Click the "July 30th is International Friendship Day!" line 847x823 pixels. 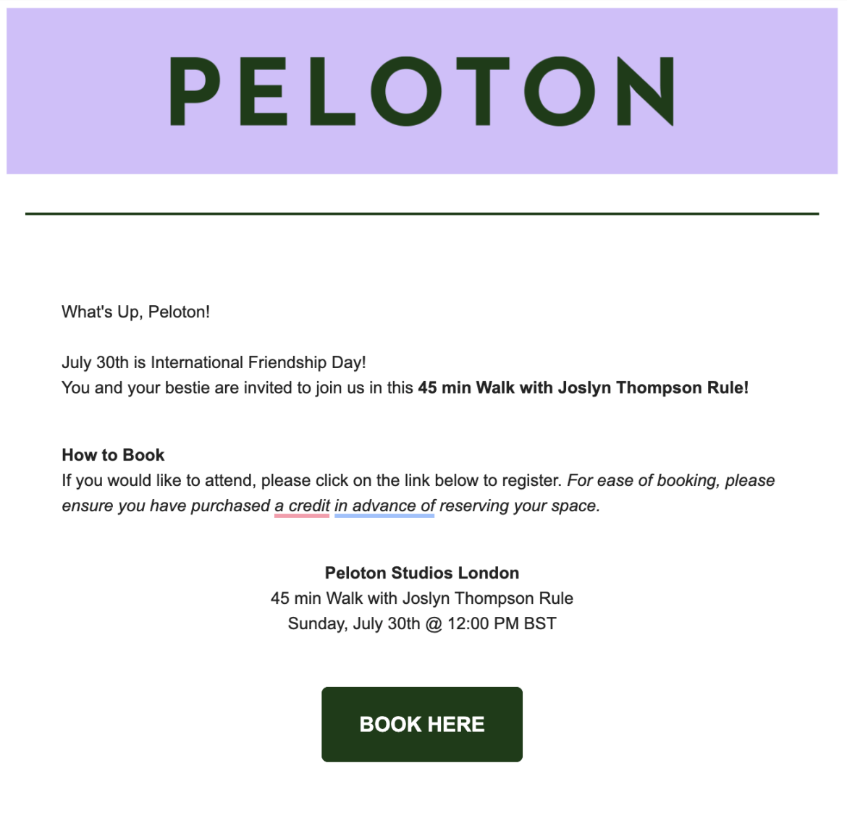[x=214, y=362]
